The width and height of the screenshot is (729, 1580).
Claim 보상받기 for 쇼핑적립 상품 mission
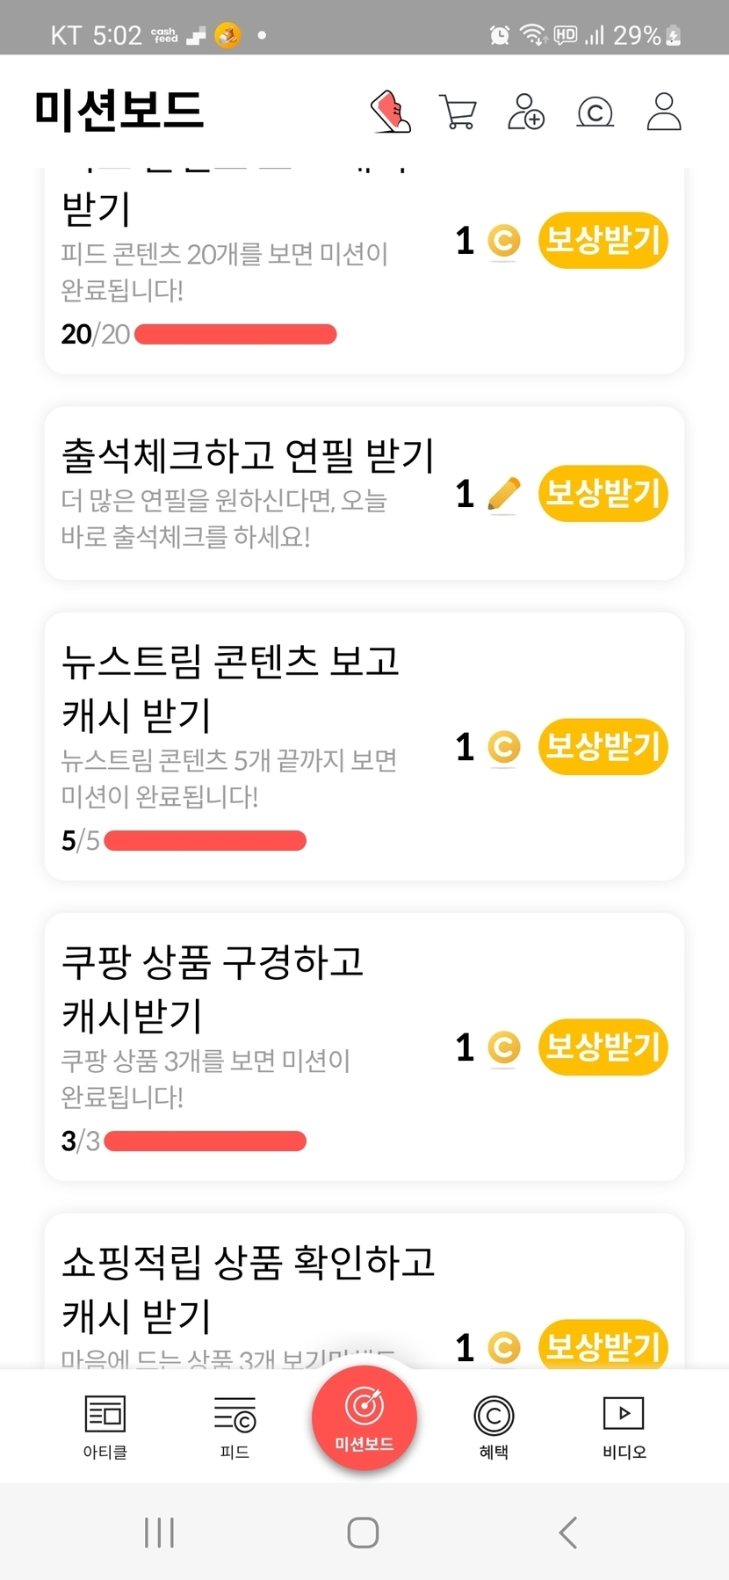pos(603,1345)
